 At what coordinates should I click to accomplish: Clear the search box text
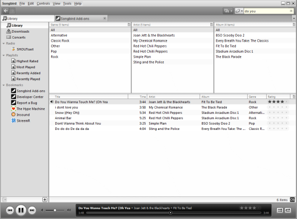coord(291,11)
